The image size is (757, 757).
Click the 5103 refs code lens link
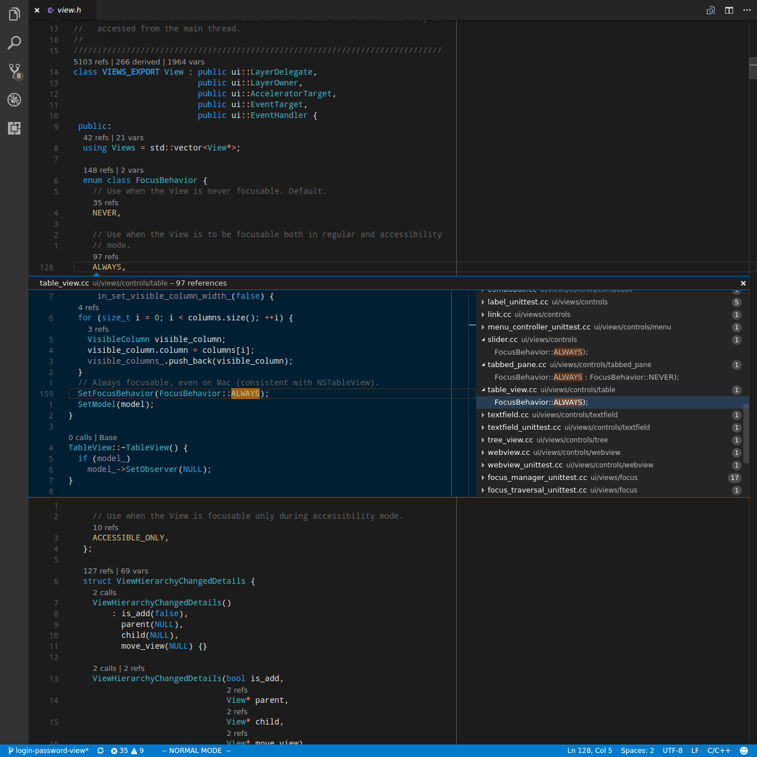click(91, 62)
